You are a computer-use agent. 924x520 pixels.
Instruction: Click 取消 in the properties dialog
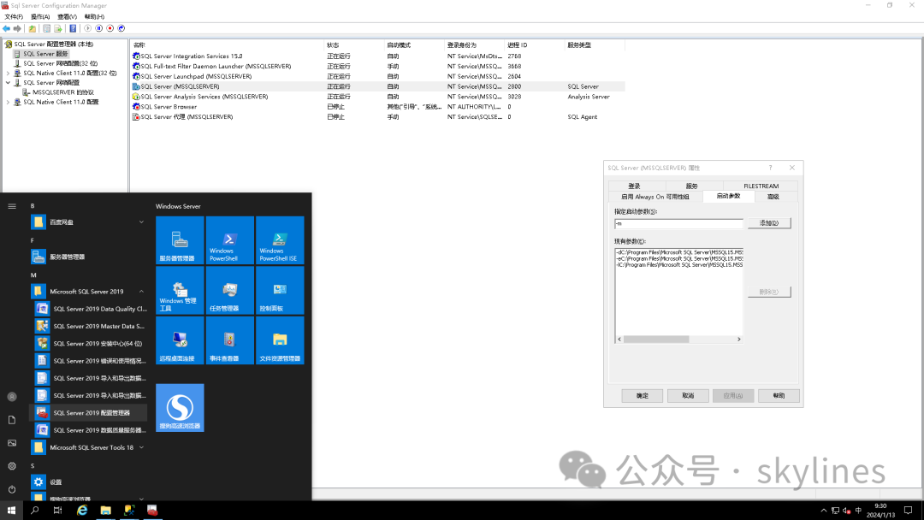(688, 396)
